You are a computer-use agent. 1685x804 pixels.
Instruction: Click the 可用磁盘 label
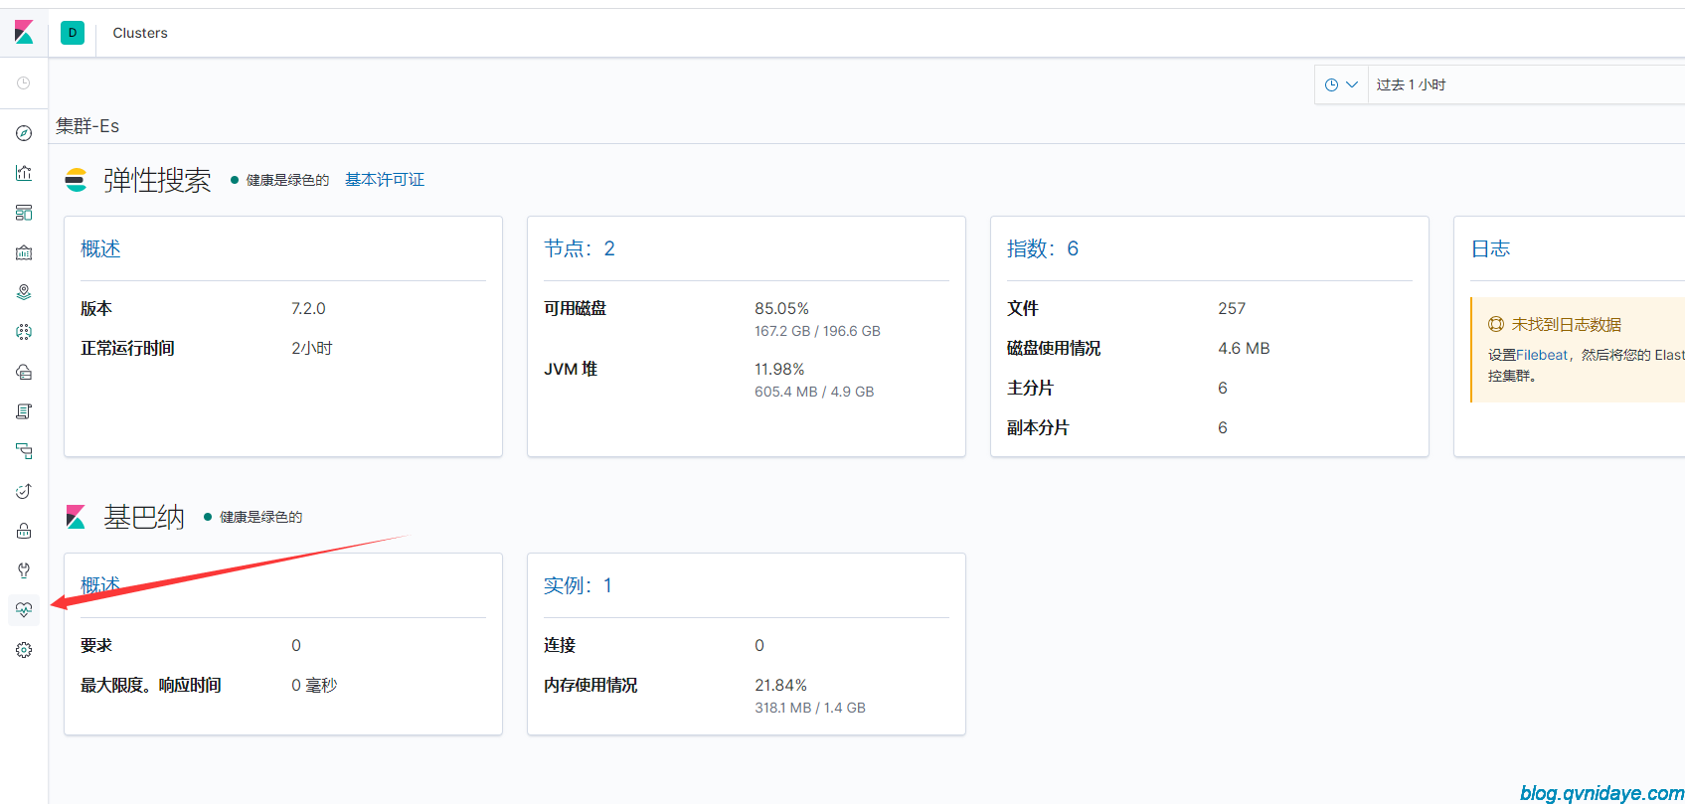pos(575,308)
